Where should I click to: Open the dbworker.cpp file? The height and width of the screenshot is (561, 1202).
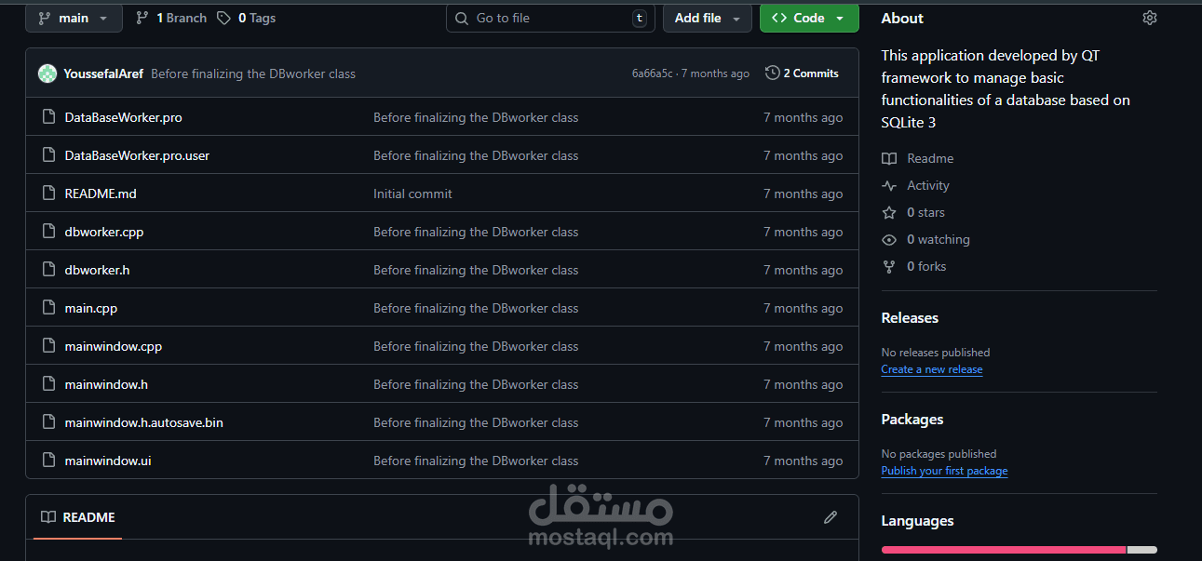pos(103,231)
